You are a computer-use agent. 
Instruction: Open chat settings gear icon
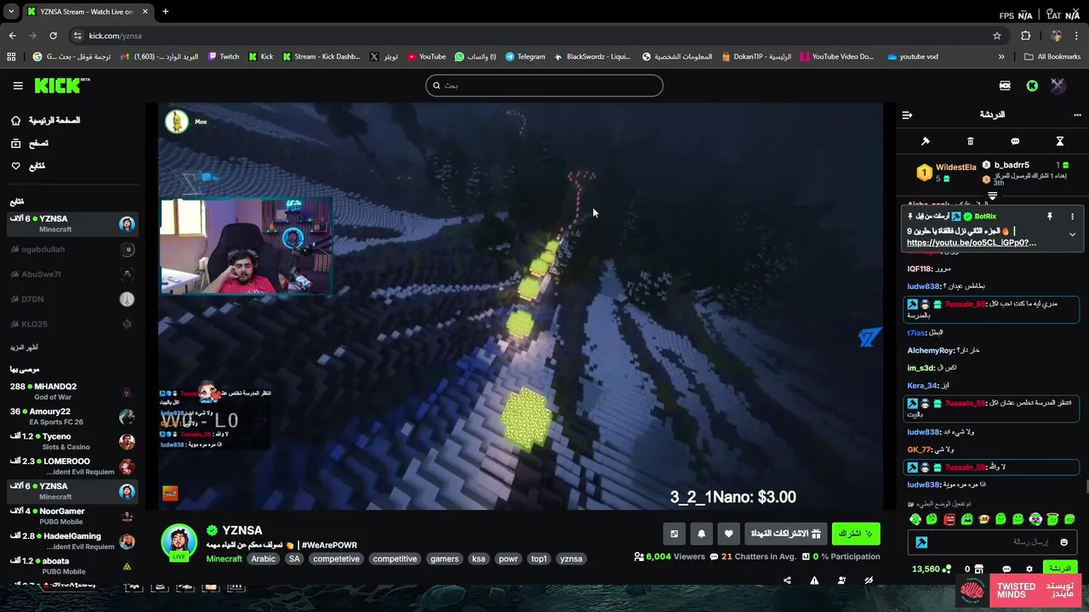pyautogui.click(x=1029, y=569)
